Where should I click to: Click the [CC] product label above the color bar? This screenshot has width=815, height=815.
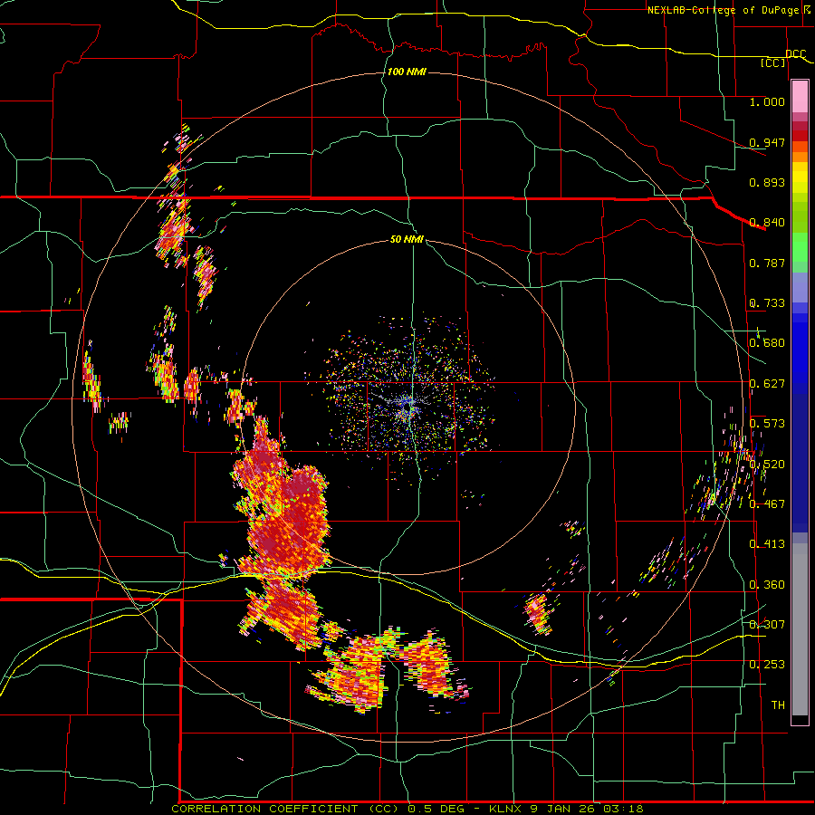coord(773,62)
